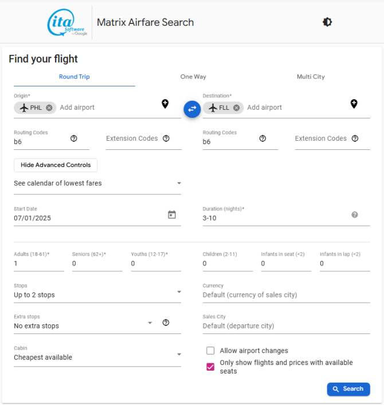Enable Allow airport changes checkbox
Image resolution: width=384 pixels, height=405 pixels.
[210, 351]
